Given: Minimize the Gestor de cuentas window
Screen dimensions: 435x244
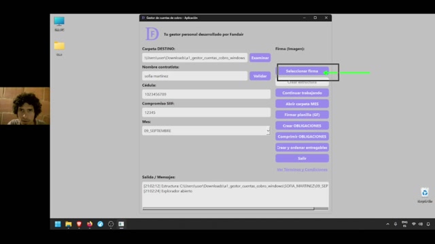Looking at the screenshot, I should pyautogui.click(x=304, y=18).
